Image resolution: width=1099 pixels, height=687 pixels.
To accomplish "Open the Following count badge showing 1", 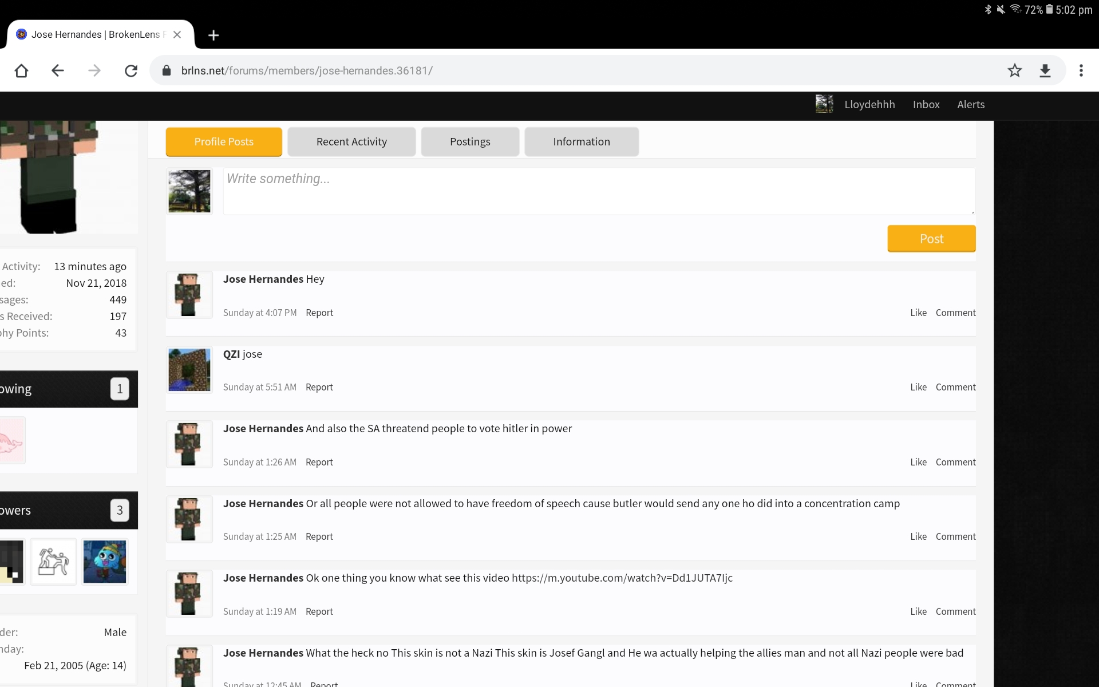I will [120, 389].
